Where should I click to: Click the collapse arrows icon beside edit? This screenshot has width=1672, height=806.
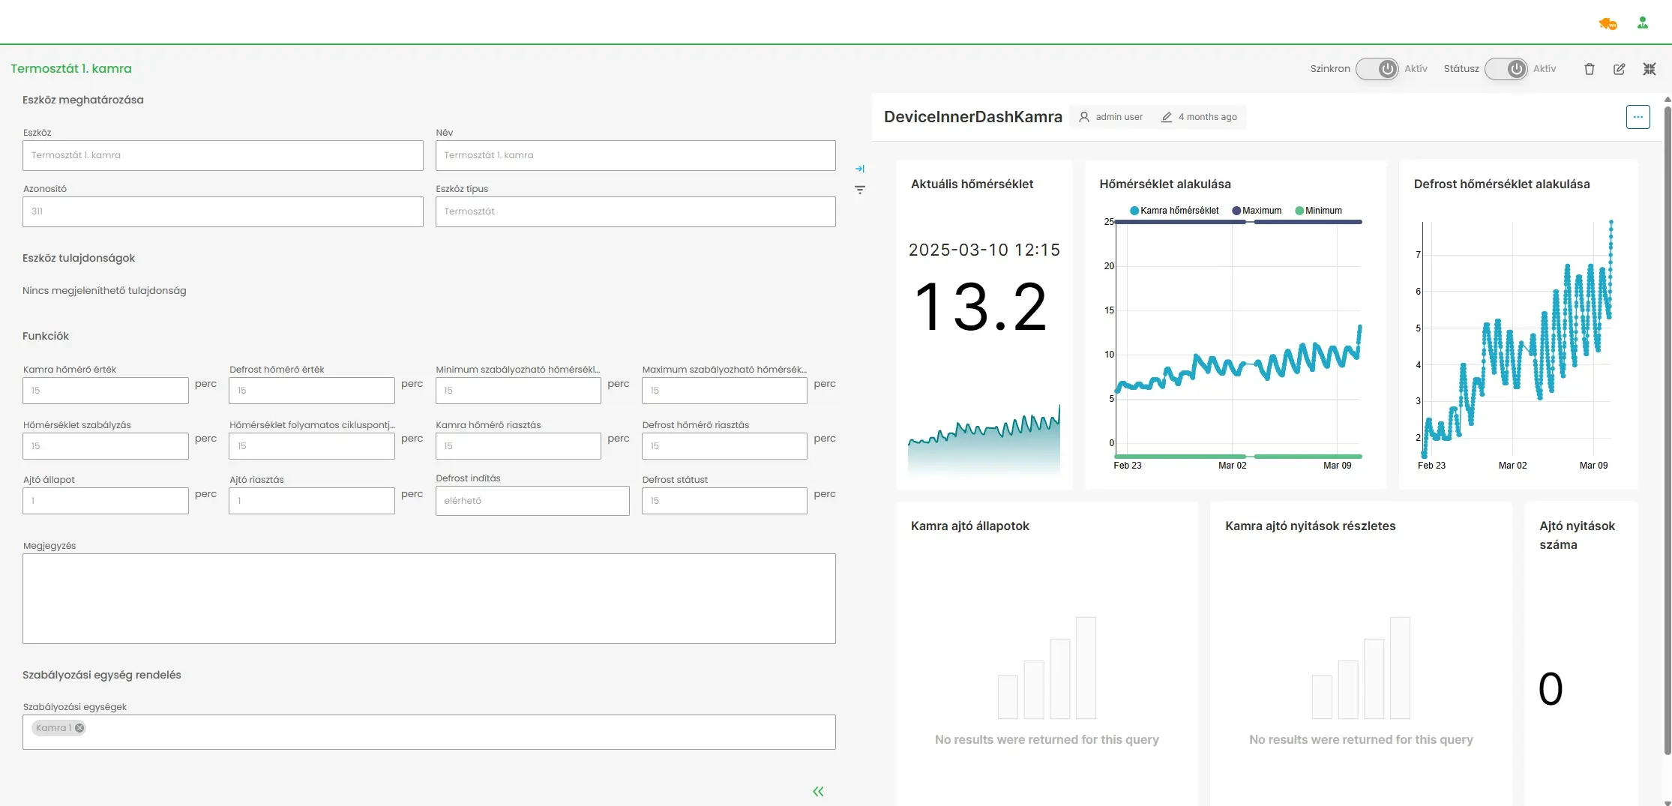(1650, 69)
